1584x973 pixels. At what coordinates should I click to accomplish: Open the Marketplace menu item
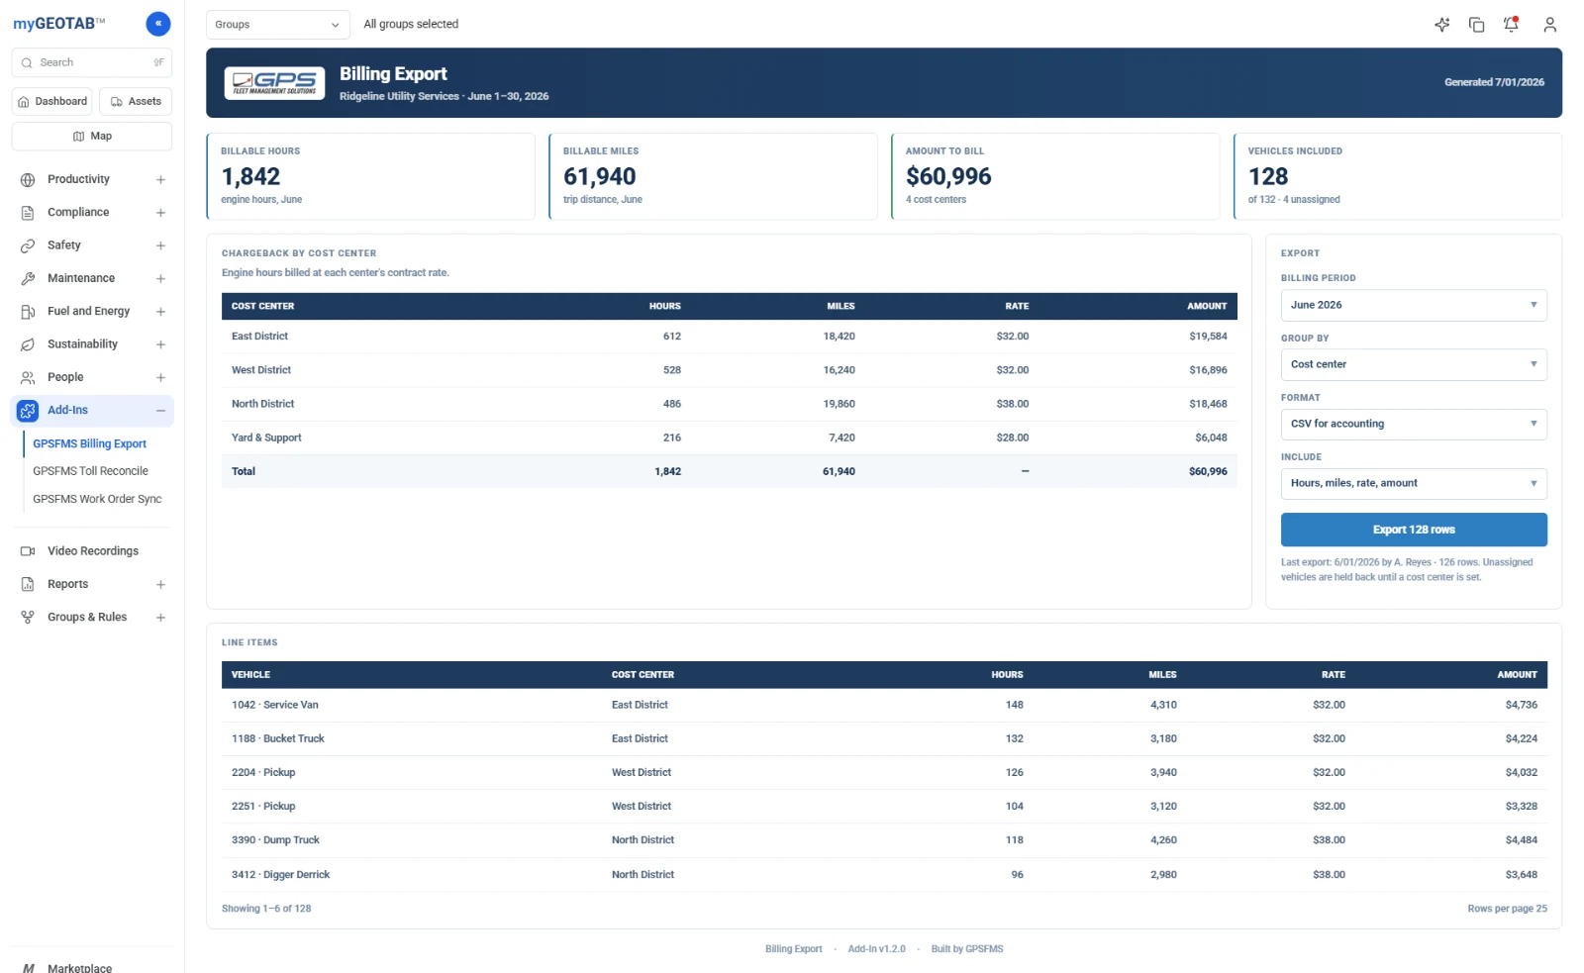tap(79, 967)
